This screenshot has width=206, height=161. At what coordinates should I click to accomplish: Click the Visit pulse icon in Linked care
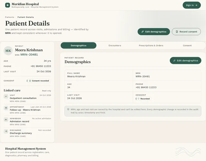[x=6, y=96]
